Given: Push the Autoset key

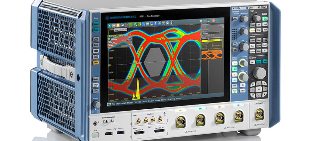Looking at the screenshot, I should tap(96, 24).
